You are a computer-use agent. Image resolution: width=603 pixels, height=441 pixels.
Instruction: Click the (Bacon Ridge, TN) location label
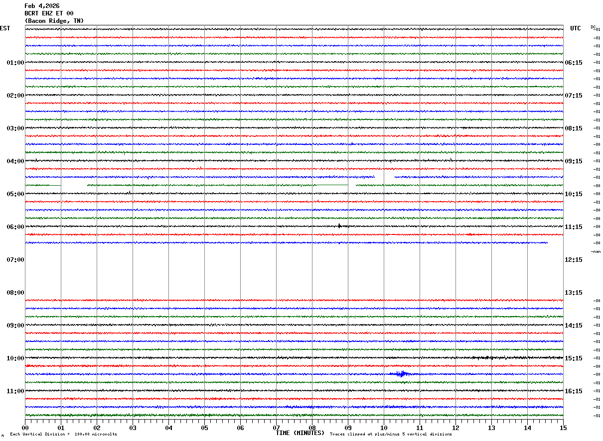pos(54,21)
